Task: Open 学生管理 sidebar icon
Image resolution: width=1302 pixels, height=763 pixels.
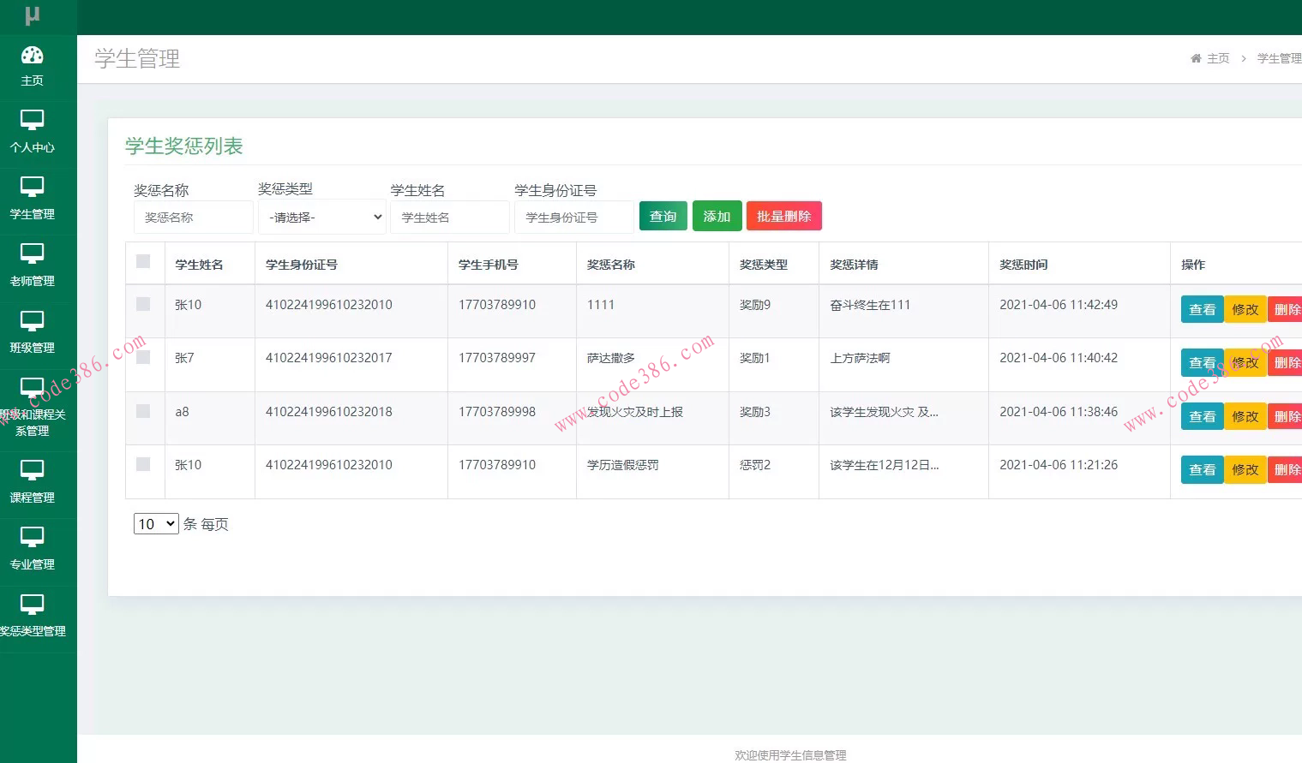Action: click(x=32, y=188)
